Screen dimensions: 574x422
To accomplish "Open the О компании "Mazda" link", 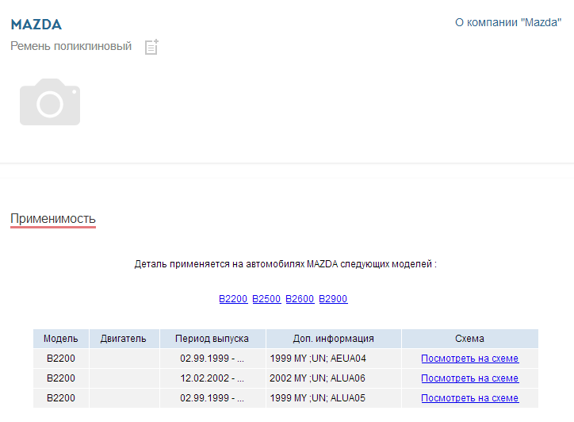I will point(508,23).
